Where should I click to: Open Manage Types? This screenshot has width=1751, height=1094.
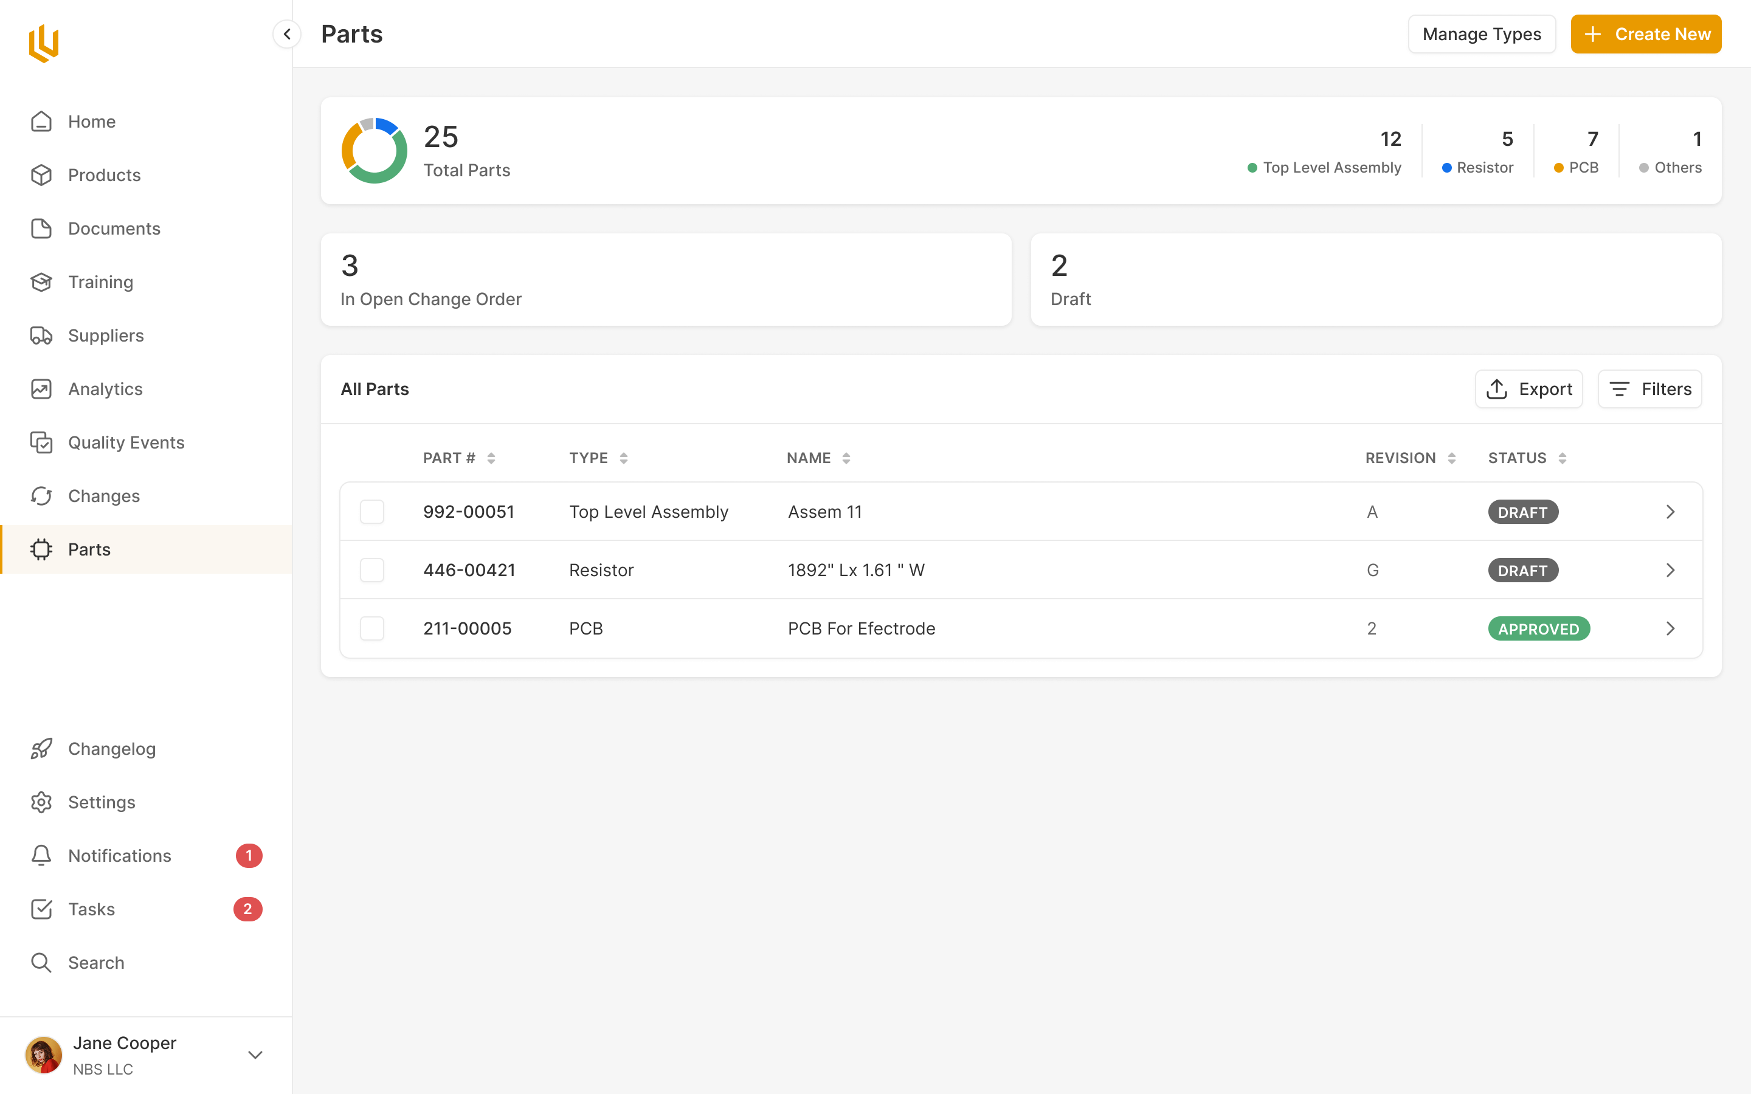tap(1481, 34)
